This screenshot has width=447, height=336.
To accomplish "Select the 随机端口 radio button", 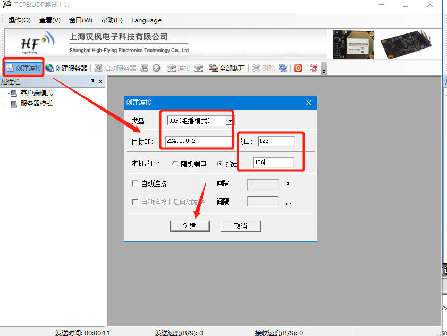I will 175,164.
